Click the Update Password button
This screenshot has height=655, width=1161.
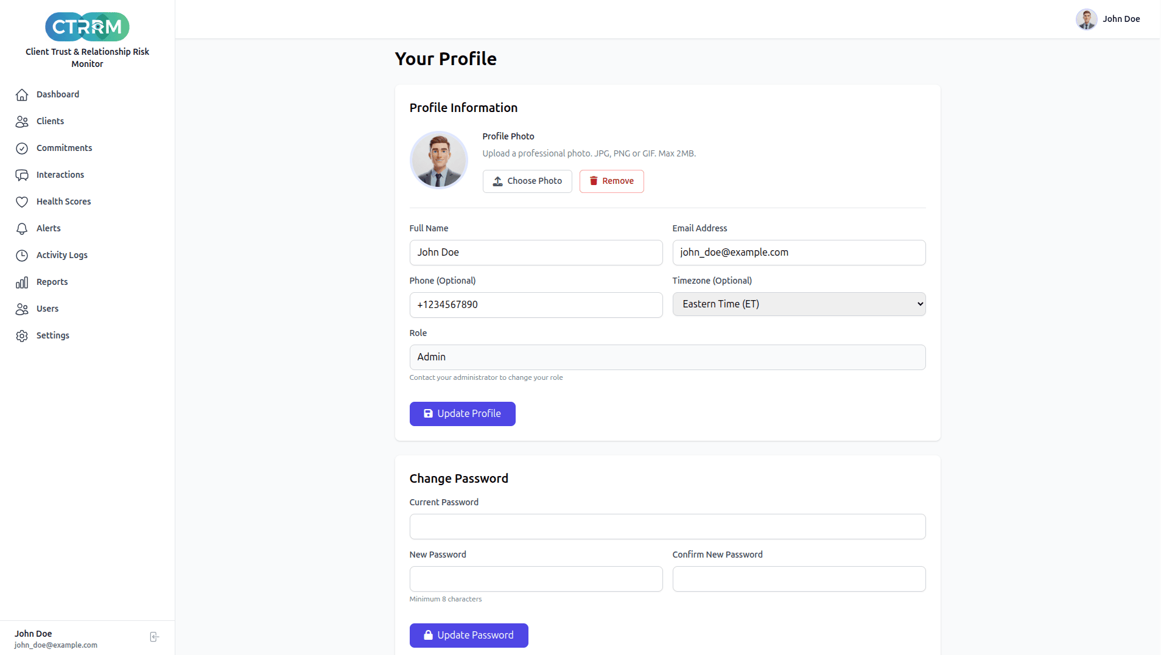[x=468, y=636]
